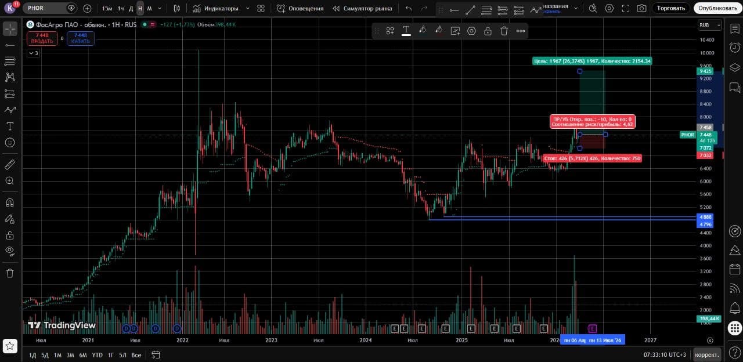This screenshot has width=743, height=362.
Task: Expand the timeframe interval dropdown arrow
Action: pyautogui.click(x=160, y=9)
